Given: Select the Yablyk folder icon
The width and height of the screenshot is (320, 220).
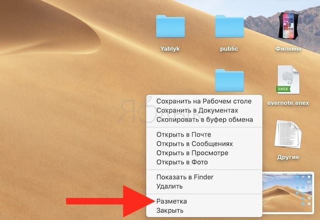Looking at the screenshot, I should click(170, 26).
